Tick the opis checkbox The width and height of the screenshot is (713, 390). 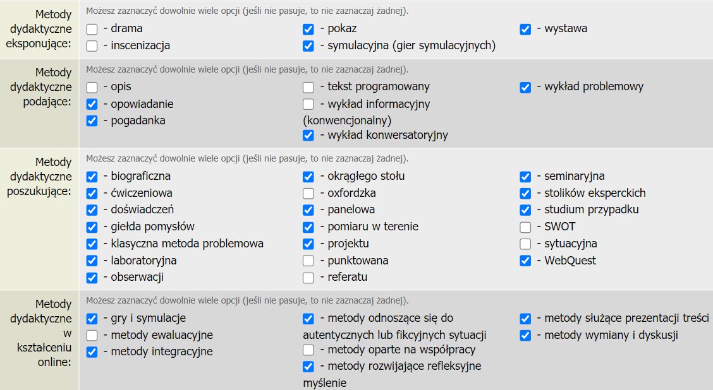pyautogui.click(x=92, y=87)
